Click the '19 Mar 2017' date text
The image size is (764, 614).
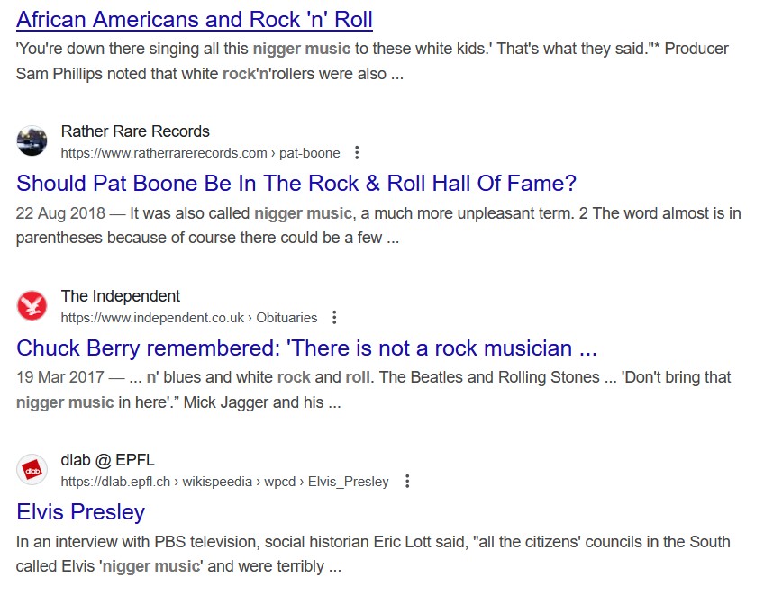pyautogui.click(x=60, y=377)
